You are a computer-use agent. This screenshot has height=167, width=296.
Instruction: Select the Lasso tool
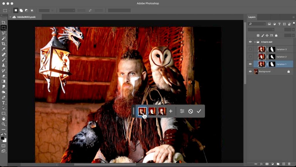click(4, 33)
